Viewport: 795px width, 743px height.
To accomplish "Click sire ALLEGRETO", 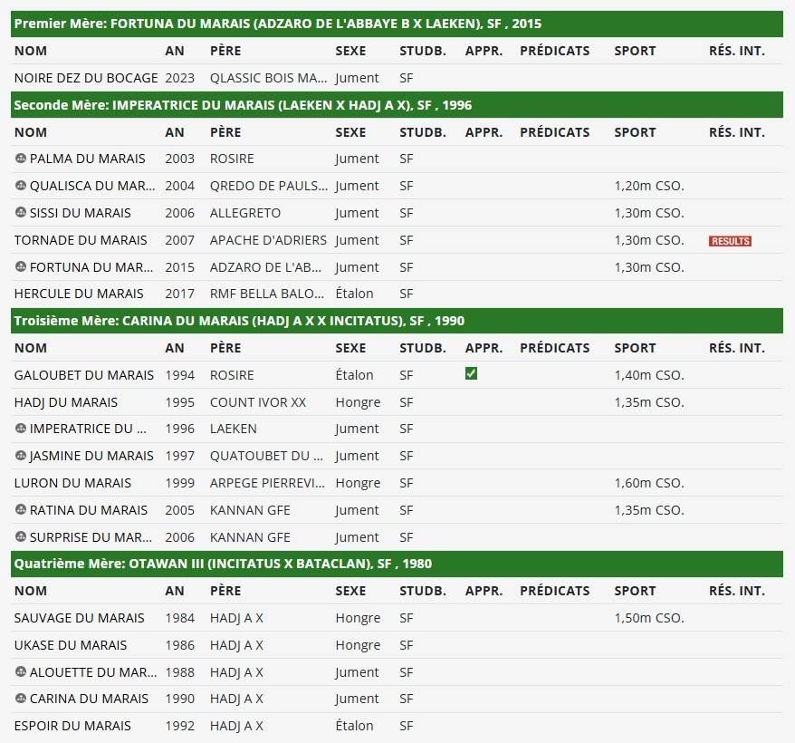I will point(244,213).
